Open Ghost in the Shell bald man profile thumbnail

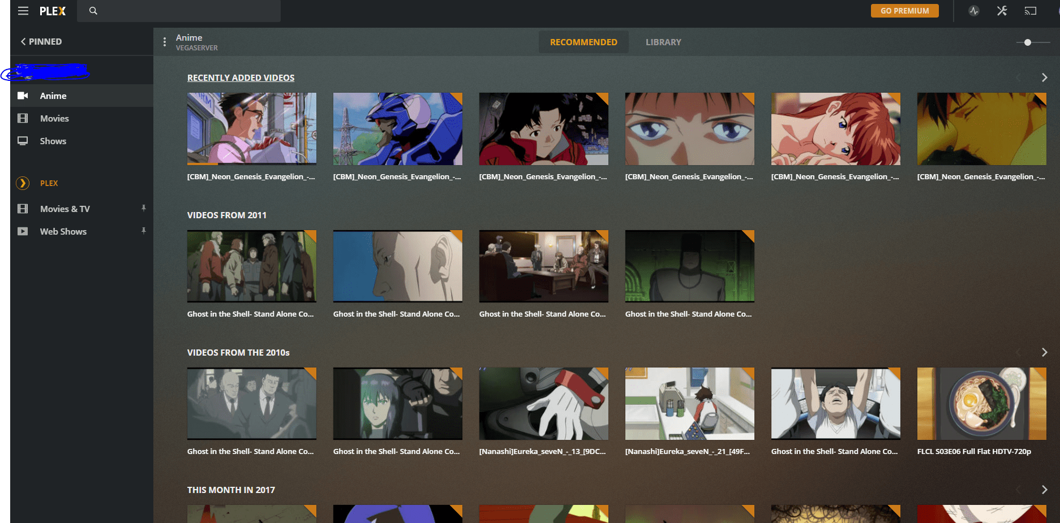click(x=398, y=266)
